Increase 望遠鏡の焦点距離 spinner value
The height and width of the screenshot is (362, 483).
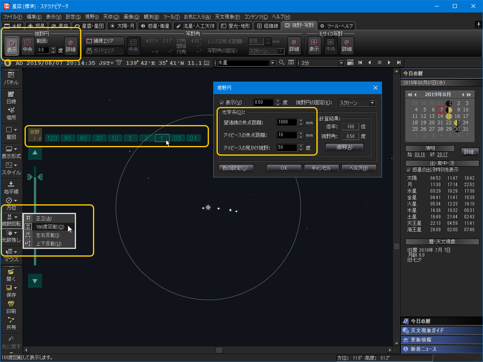point(301,121)
